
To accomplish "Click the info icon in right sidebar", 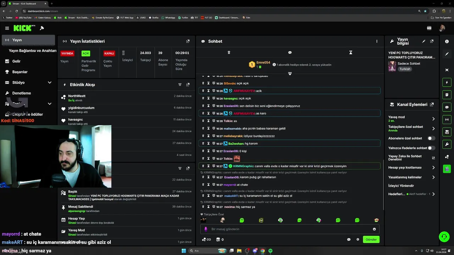I will [x=447, y=41].
